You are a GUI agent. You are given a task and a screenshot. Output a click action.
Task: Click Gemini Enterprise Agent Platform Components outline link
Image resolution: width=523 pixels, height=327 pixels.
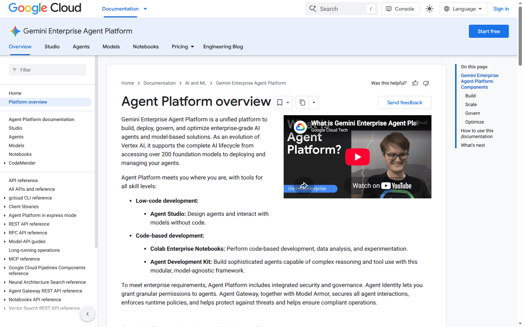[479, 81]
